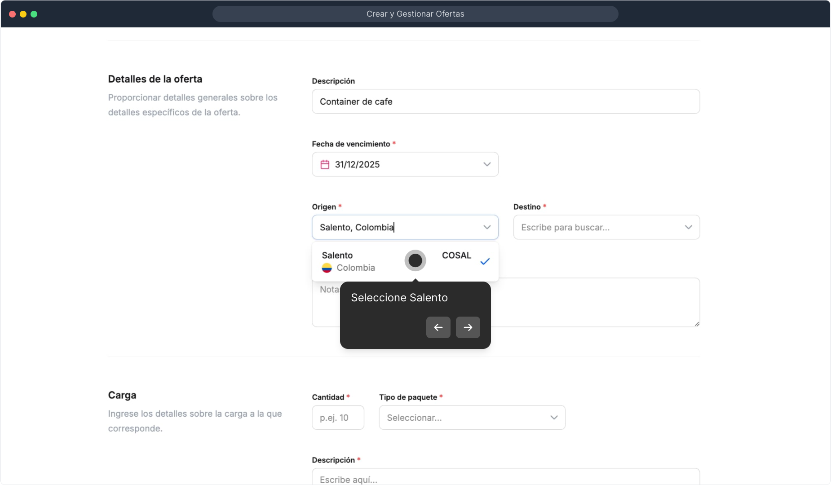Click the blue checkmark beside COSAL
Image resolution: width=831 pixels, height=485 pixels.
pyautogui.click(x=485, y=261)
